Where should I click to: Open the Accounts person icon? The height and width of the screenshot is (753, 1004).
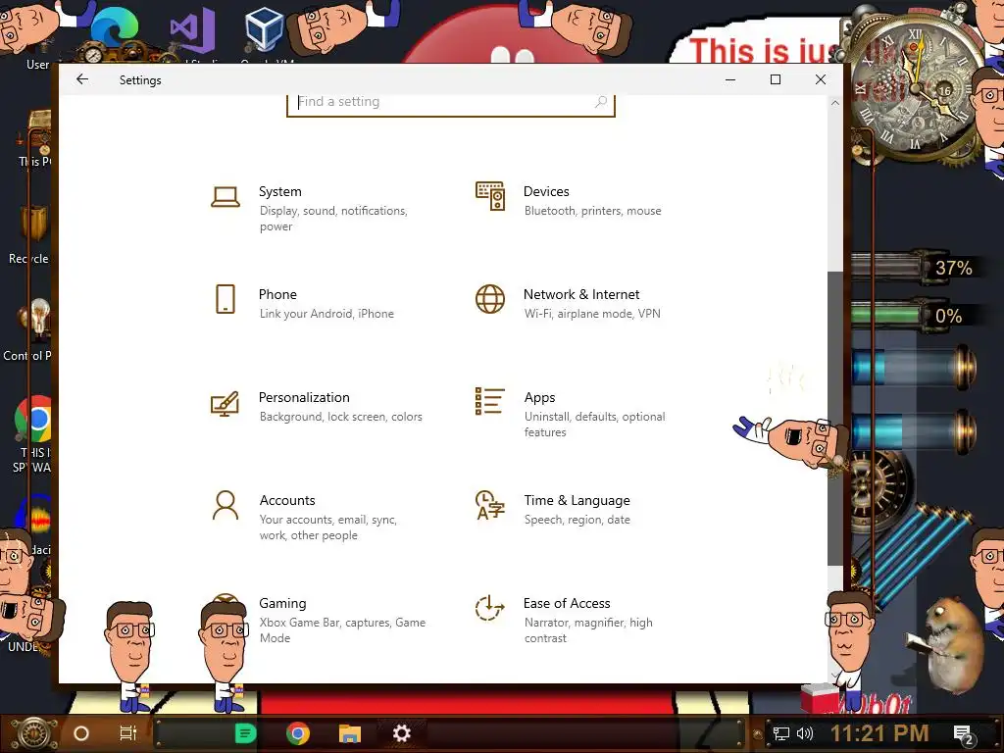226,505
